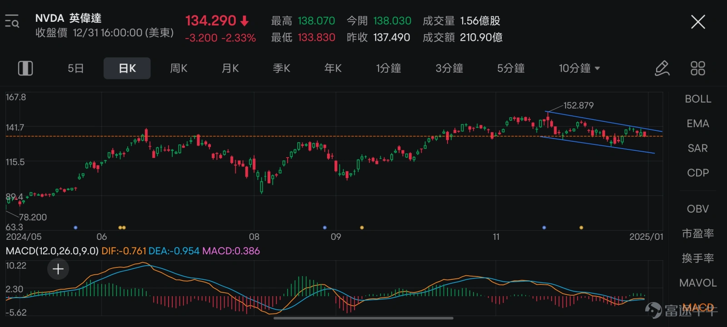Click the horizontal chart scrollbar

tap(363, 318)
